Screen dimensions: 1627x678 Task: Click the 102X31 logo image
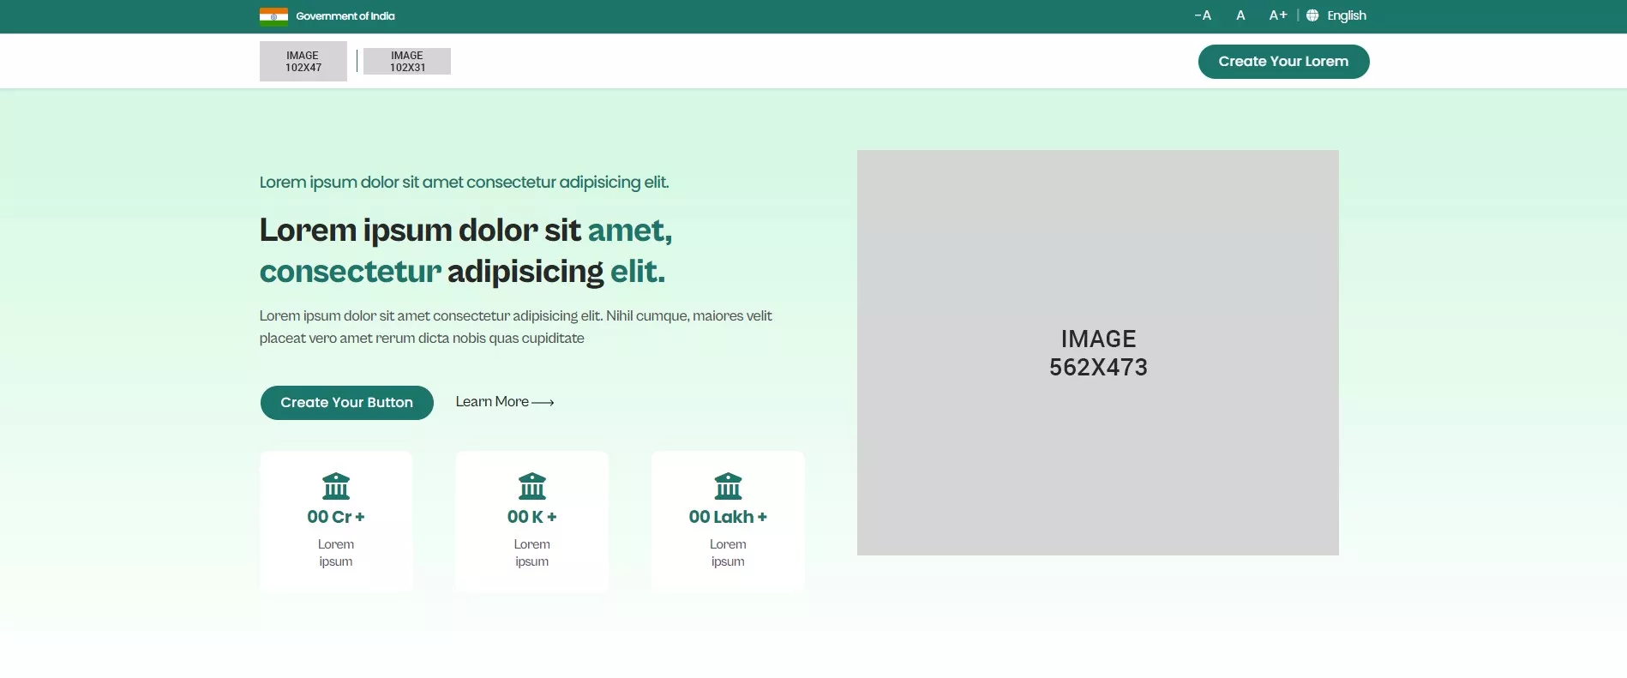407,62
